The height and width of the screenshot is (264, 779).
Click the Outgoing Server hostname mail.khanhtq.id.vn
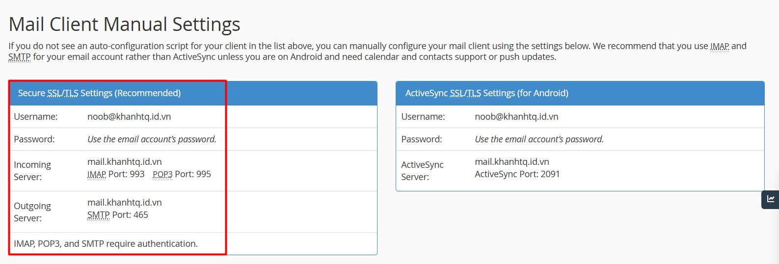click(125, 202)
